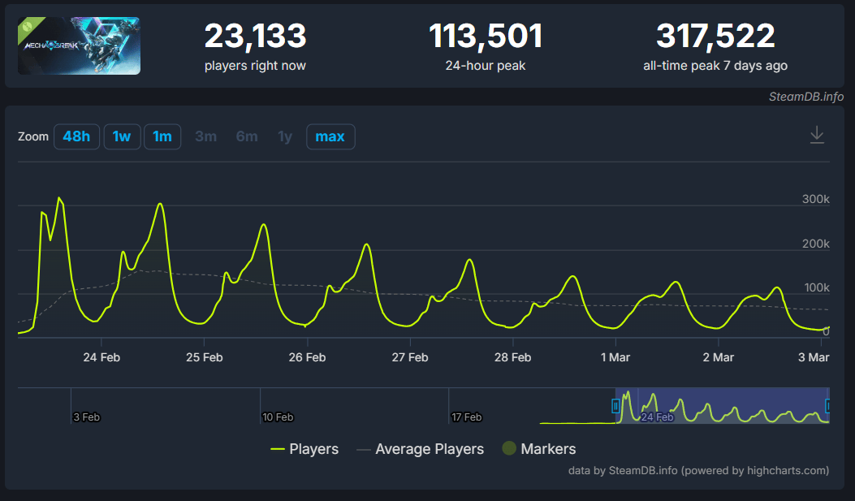855x501 pixels.
Task: Click the green Players legend line symbol
Action: point(278,449)
